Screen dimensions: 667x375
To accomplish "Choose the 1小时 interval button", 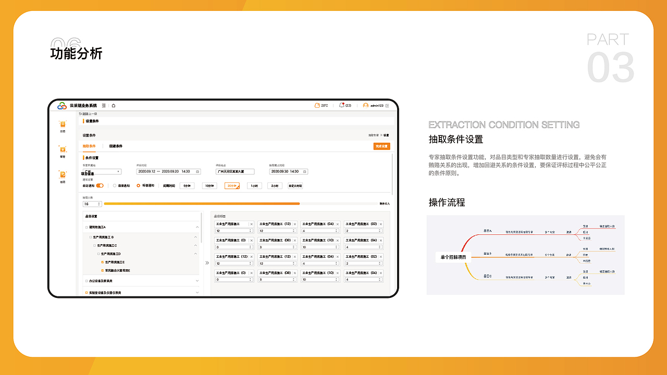I will [254, 185].
